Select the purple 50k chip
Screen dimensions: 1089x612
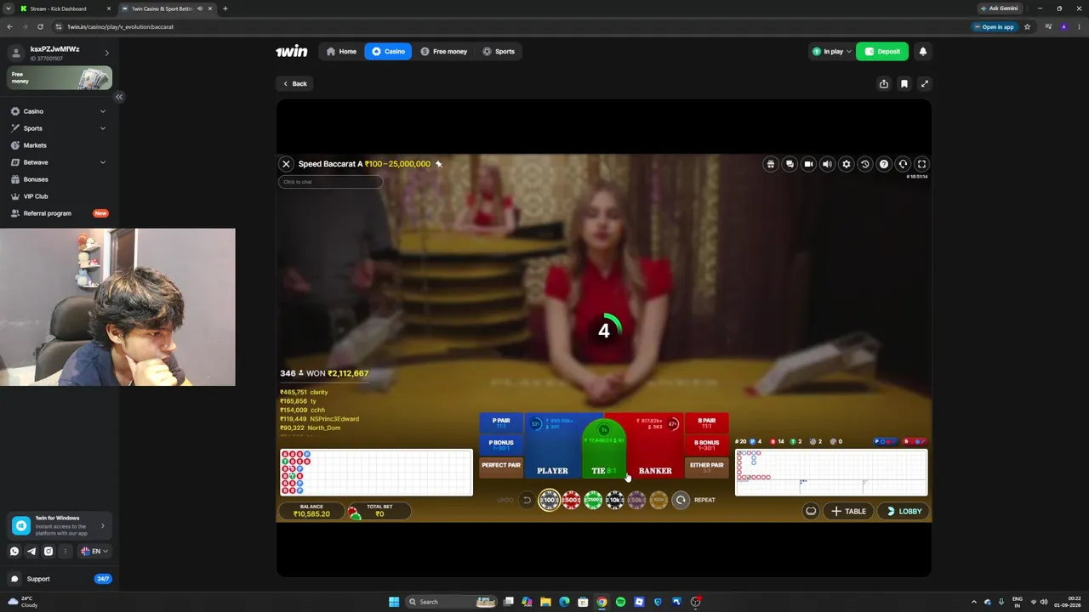coord(636,501)
